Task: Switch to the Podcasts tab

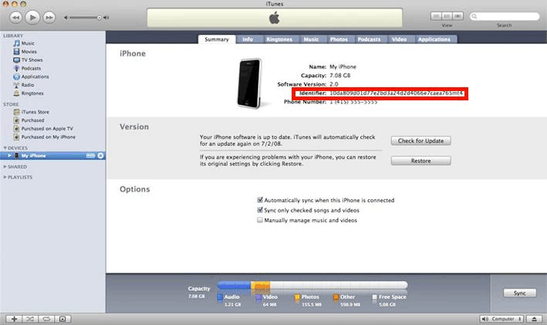Action: pos(369,39)
